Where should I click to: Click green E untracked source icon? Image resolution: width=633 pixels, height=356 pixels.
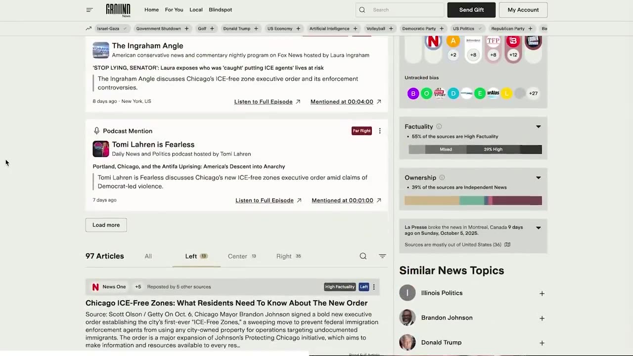coord(480,93)
